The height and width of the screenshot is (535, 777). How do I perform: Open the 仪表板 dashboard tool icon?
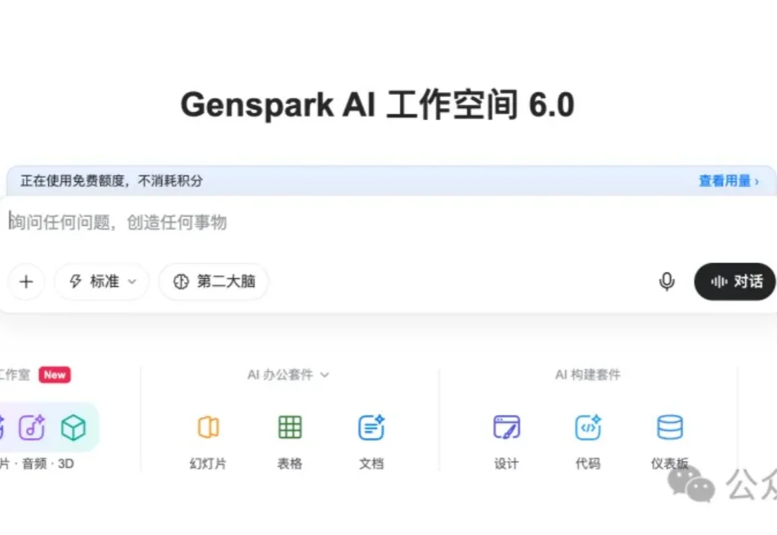pos(670,427)
